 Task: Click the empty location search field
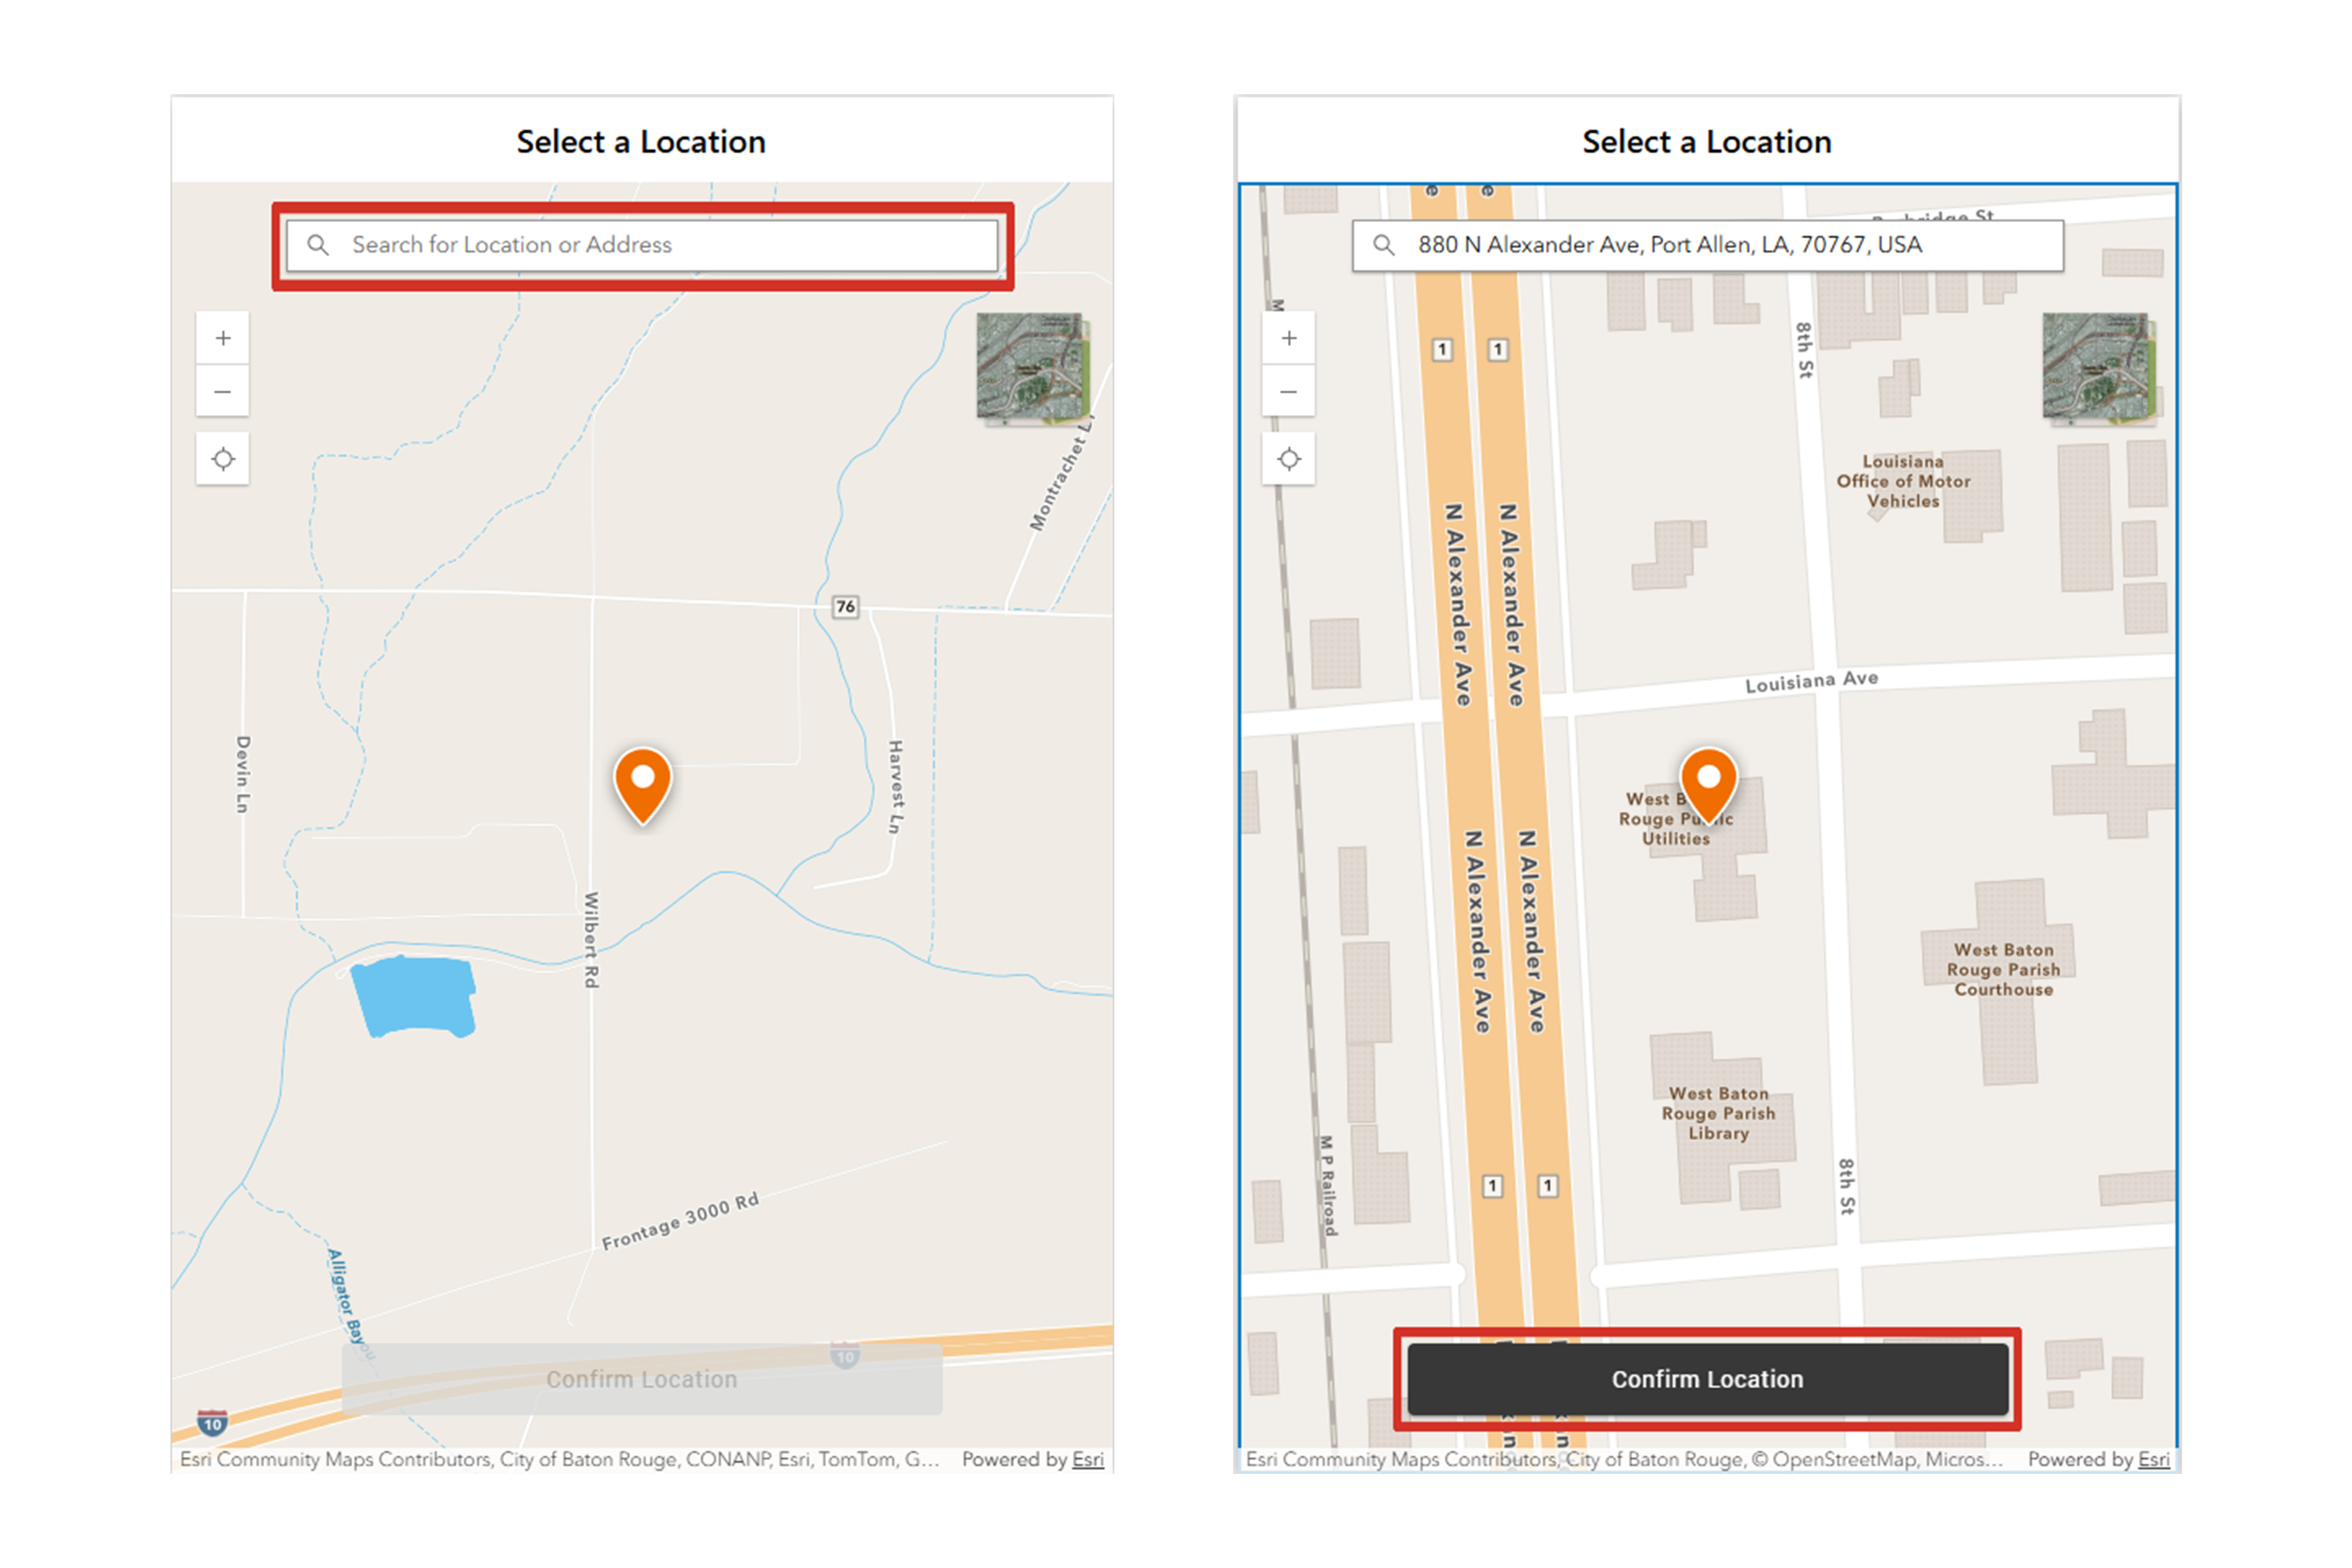(660, 245)
